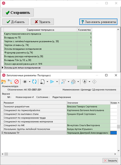Click the document print icon
Image resolution: width=121 pixels, height=165 pixels.
[42, 82]
